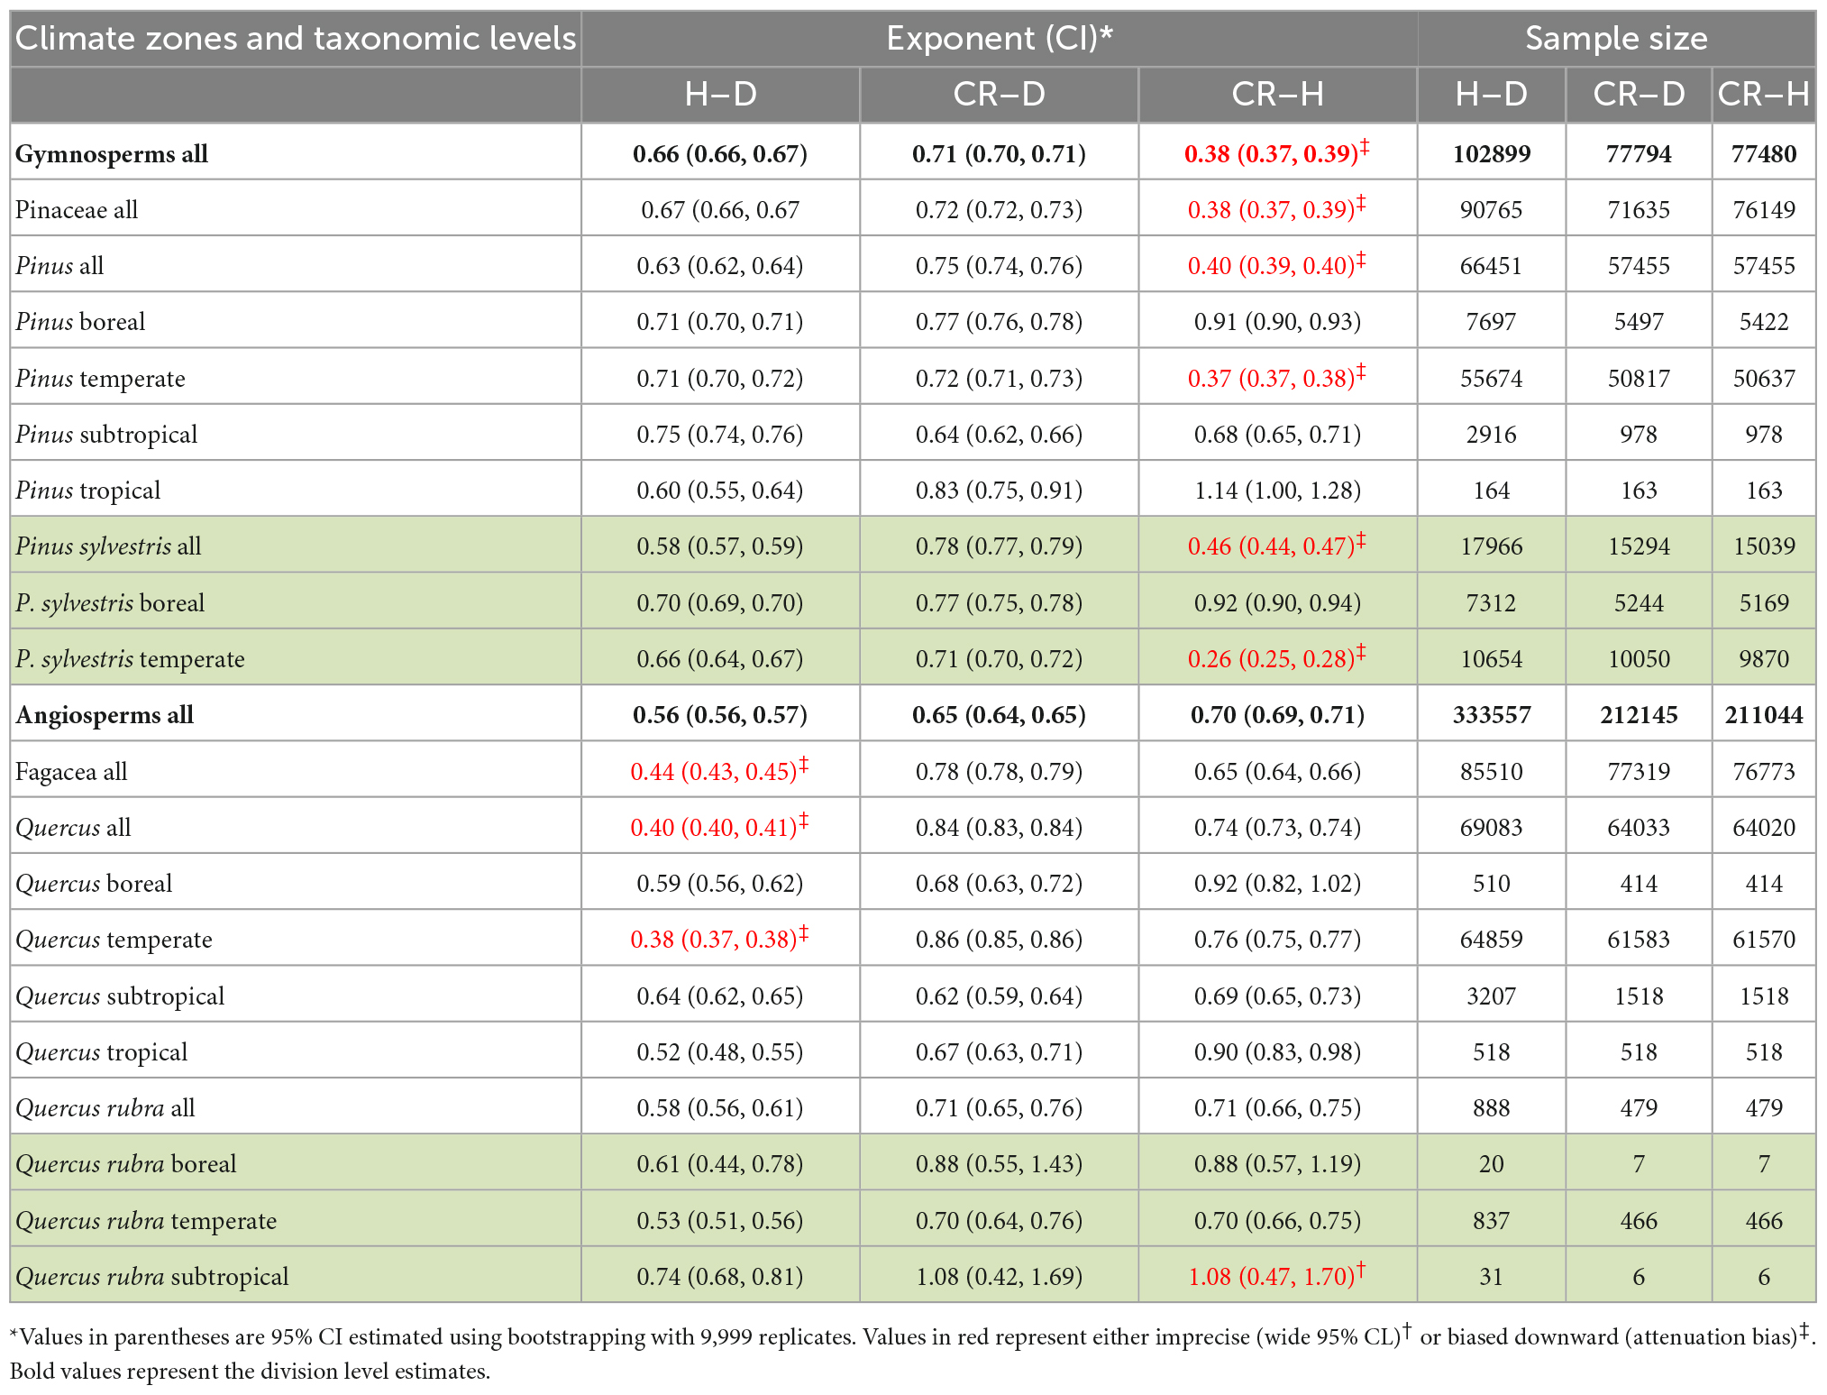Screen dimensions: 1827x1395
Task: Select sample size '888'
Action: (1492, 1108)
